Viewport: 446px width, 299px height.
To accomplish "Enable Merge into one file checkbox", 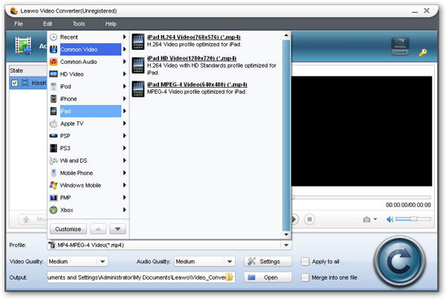I will click(x=305, y=277).
